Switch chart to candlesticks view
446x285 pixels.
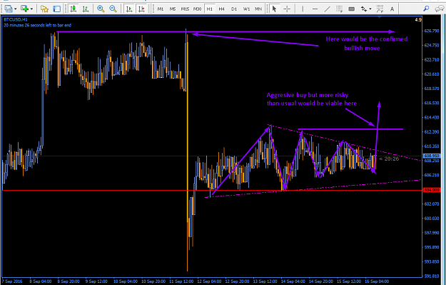pos(74,9)
